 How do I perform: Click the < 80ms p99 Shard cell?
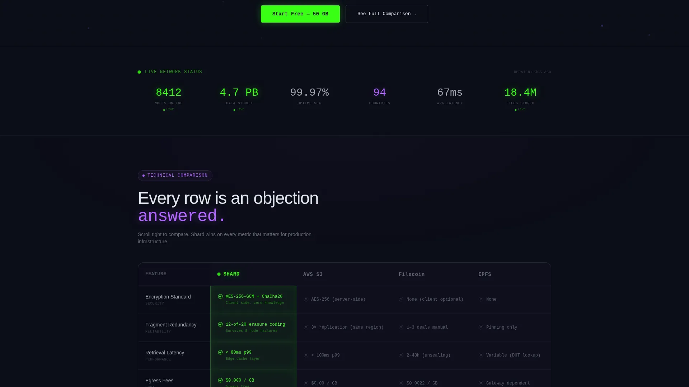(x=239, y=353)
